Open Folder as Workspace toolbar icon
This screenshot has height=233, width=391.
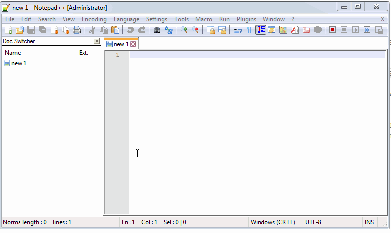coord(306,30)
